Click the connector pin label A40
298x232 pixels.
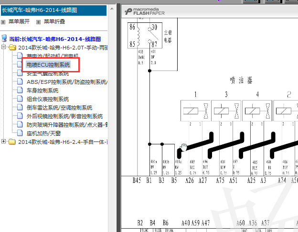tap(186, 223)
